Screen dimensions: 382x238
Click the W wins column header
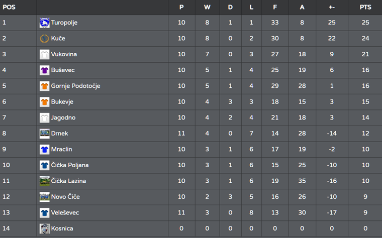coord(207,8)
